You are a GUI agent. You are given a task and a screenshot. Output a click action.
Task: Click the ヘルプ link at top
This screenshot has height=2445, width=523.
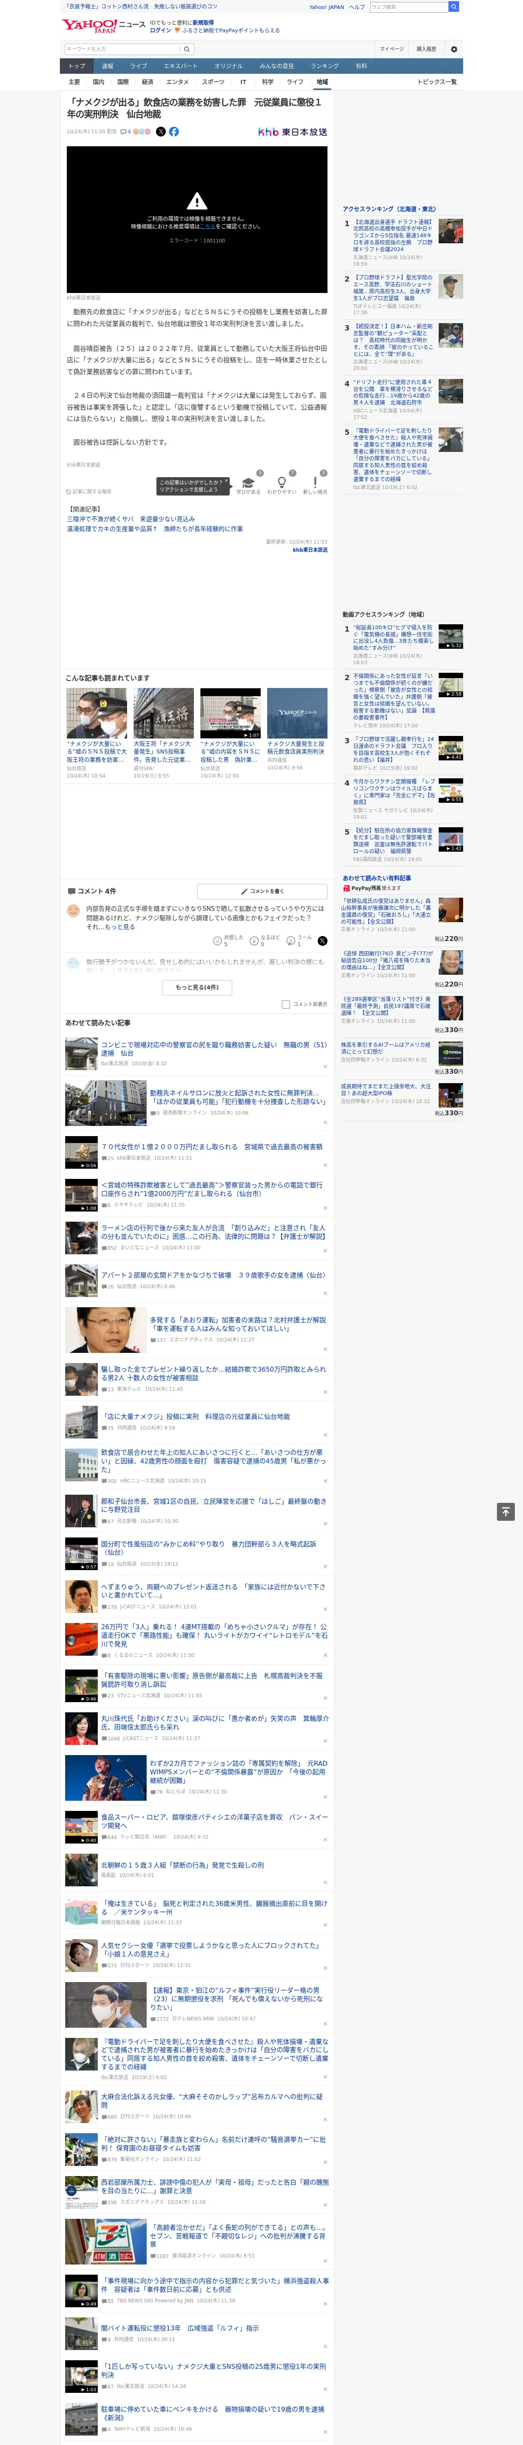click(x=357, y=7)
